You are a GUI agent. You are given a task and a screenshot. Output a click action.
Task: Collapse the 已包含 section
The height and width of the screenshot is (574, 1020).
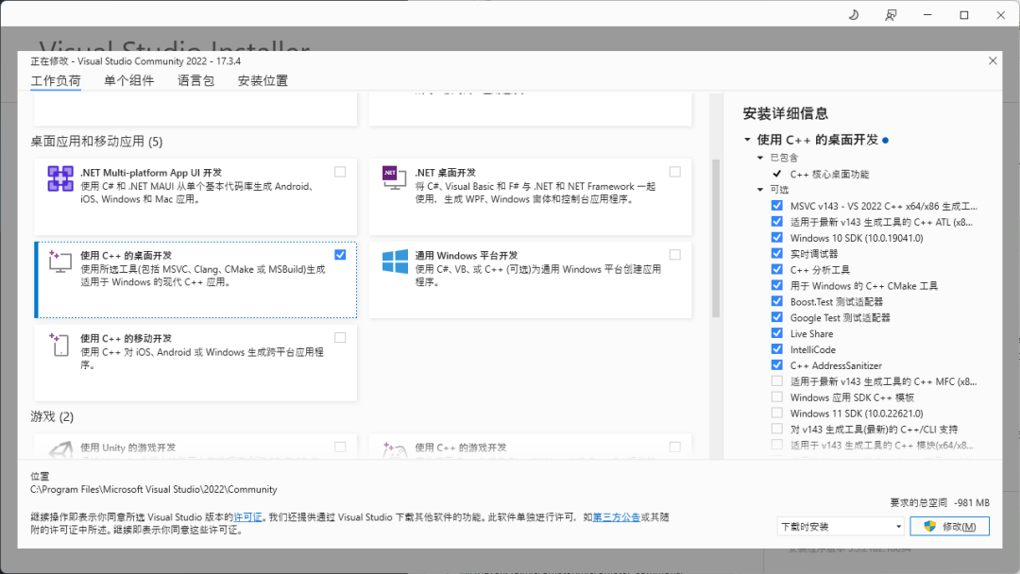pos(759,158)
